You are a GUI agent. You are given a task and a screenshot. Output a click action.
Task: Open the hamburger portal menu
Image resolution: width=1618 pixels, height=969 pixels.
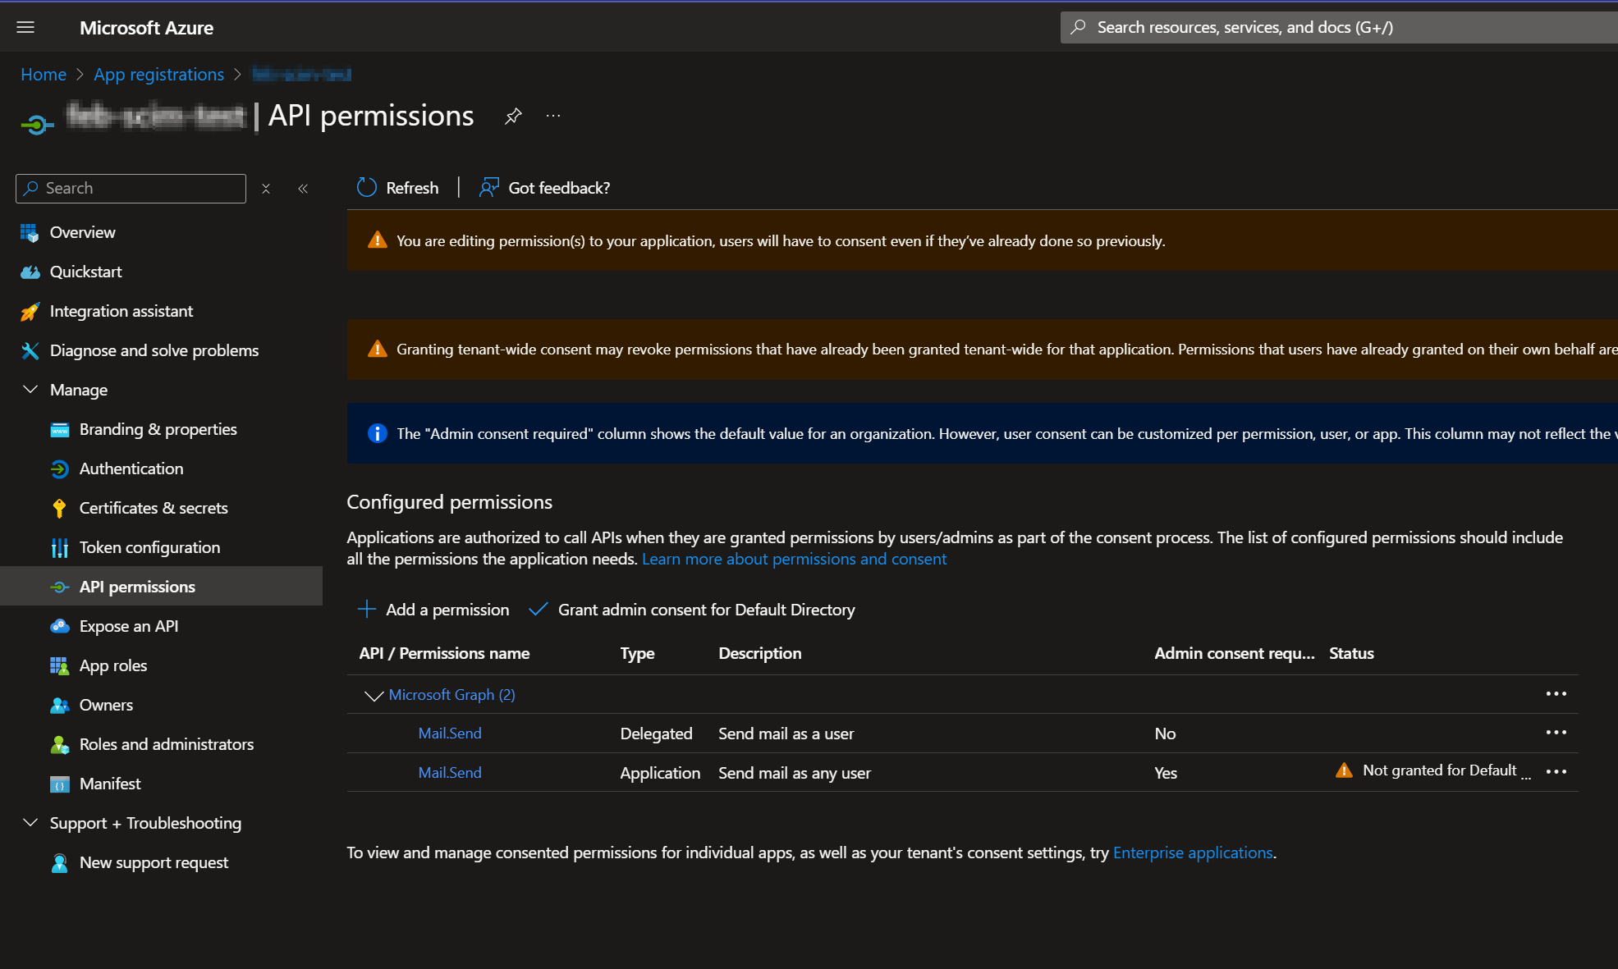click(x=25, y=27)
